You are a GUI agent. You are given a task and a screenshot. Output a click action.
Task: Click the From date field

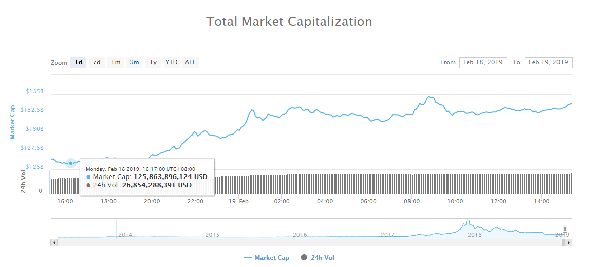point(483,62)
